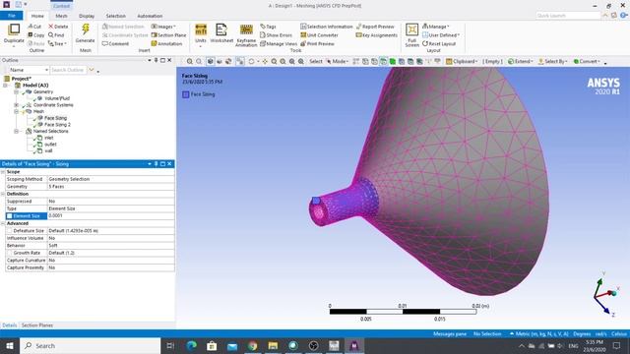Viewport: 630px width, 354px height.
Task: Click the Duplicate icon in the ribbon
Action: (x=14, y=30)
